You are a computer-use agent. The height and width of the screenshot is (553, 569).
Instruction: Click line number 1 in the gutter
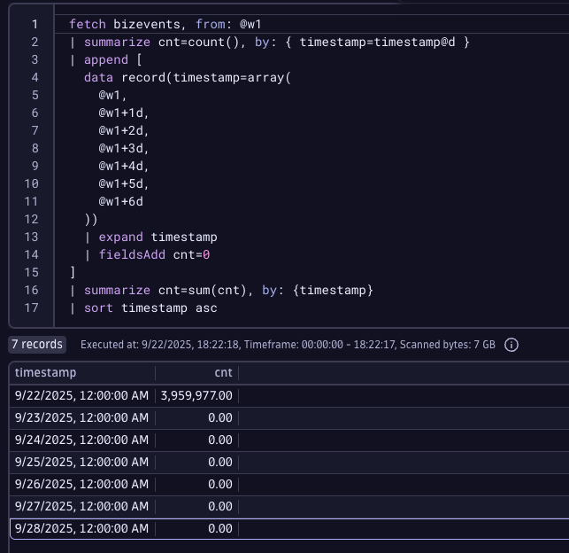coord(34,24)
